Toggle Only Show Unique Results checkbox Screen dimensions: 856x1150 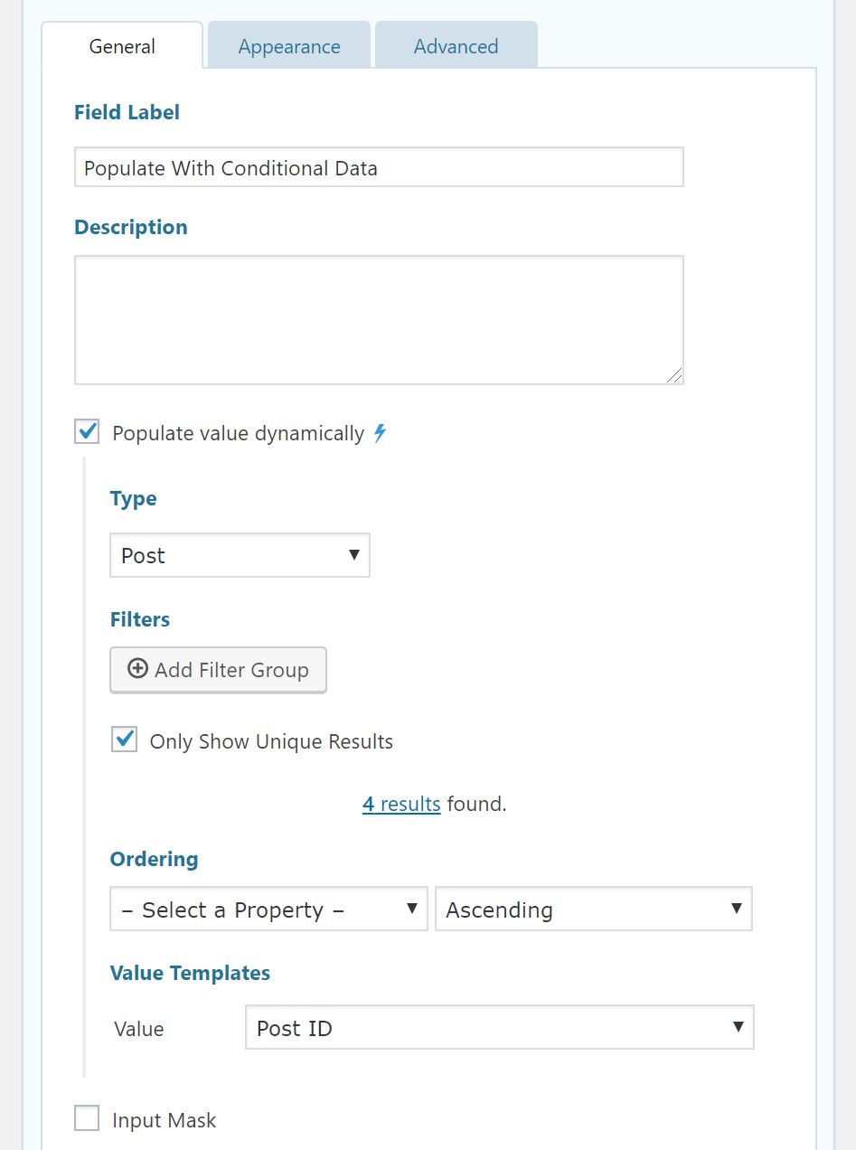click(x=124, y=740)
